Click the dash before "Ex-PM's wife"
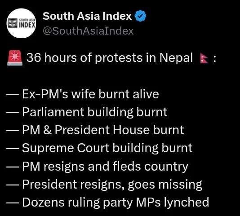240x216 pixels. [13, 95]
